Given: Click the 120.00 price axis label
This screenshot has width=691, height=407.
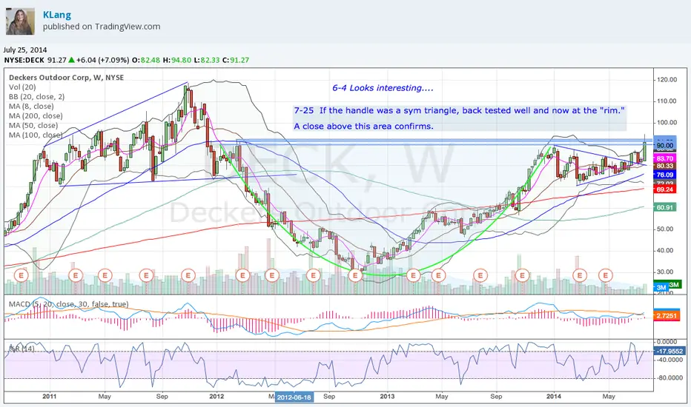Looking at the screenshot, I should (x=667, y=80).
